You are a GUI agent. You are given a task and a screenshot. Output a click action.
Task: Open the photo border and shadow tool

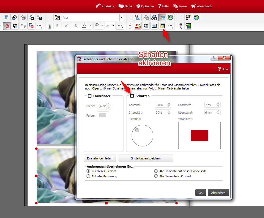coord(162,26)
